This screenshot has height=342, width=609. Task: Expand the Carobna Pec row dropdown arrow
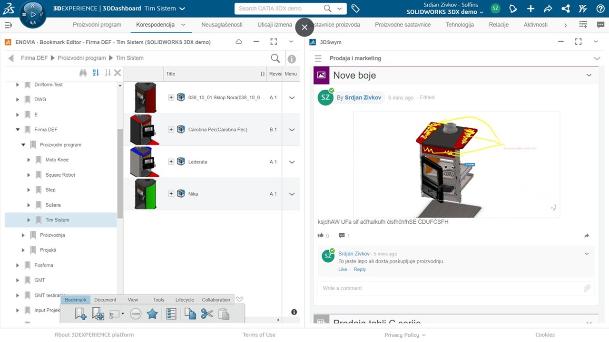coord(291,129)
